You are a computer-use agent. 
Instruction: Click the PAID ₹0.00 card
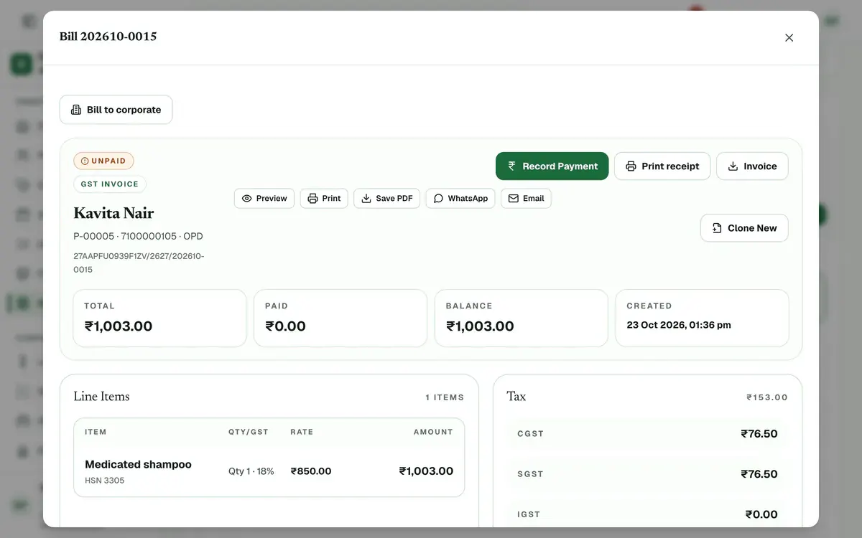click(x=340, y=318)
